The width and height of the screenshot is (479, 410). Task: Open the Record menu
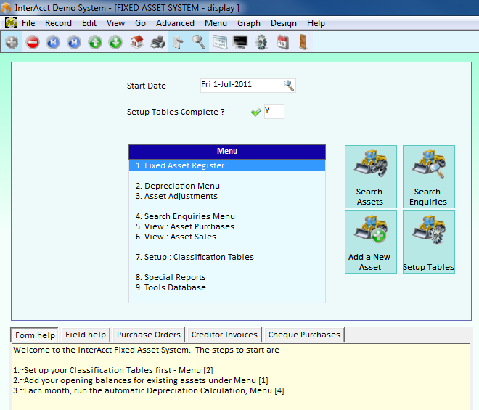[58, 23]
